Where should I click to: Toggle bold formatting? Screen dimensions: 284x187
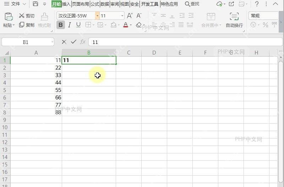61,25
